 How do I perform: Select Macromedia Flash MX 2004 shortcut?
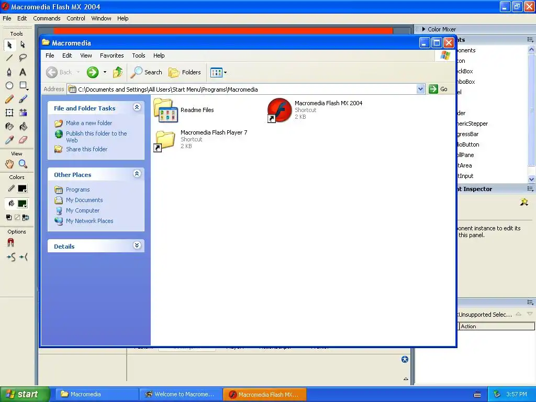[x=315, y=110]
